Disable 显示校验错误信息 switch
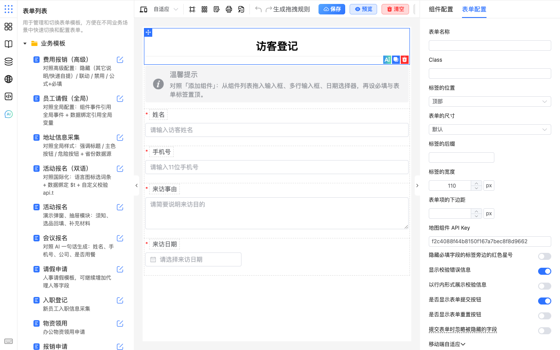This screenshot has height=350, width=560. click(544, 271)
